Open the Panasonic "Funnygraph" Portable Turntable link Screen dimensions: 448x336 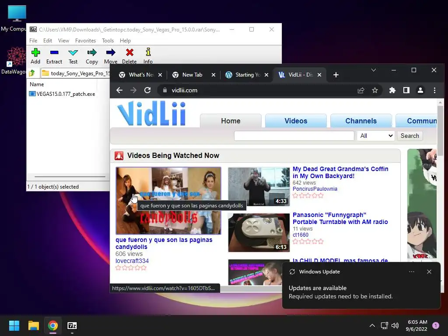[340, 219]
